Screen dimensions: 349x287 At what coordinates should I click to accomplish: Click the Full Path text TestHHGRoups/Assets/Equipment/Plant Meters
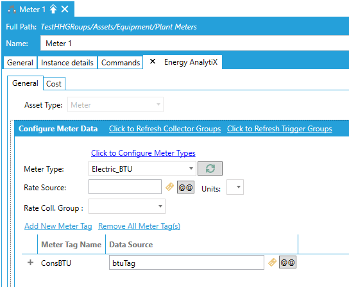[x=119, y=27]
